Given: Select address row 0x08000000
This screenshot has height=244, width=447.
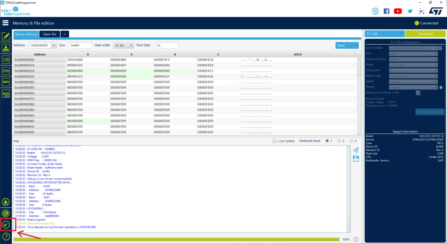Looking at the screenshot, I should 40,60.
